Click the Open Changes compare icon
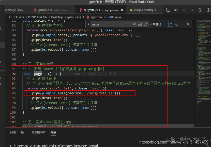The height and width of the screenshot is (147, 211). point(168,10)
